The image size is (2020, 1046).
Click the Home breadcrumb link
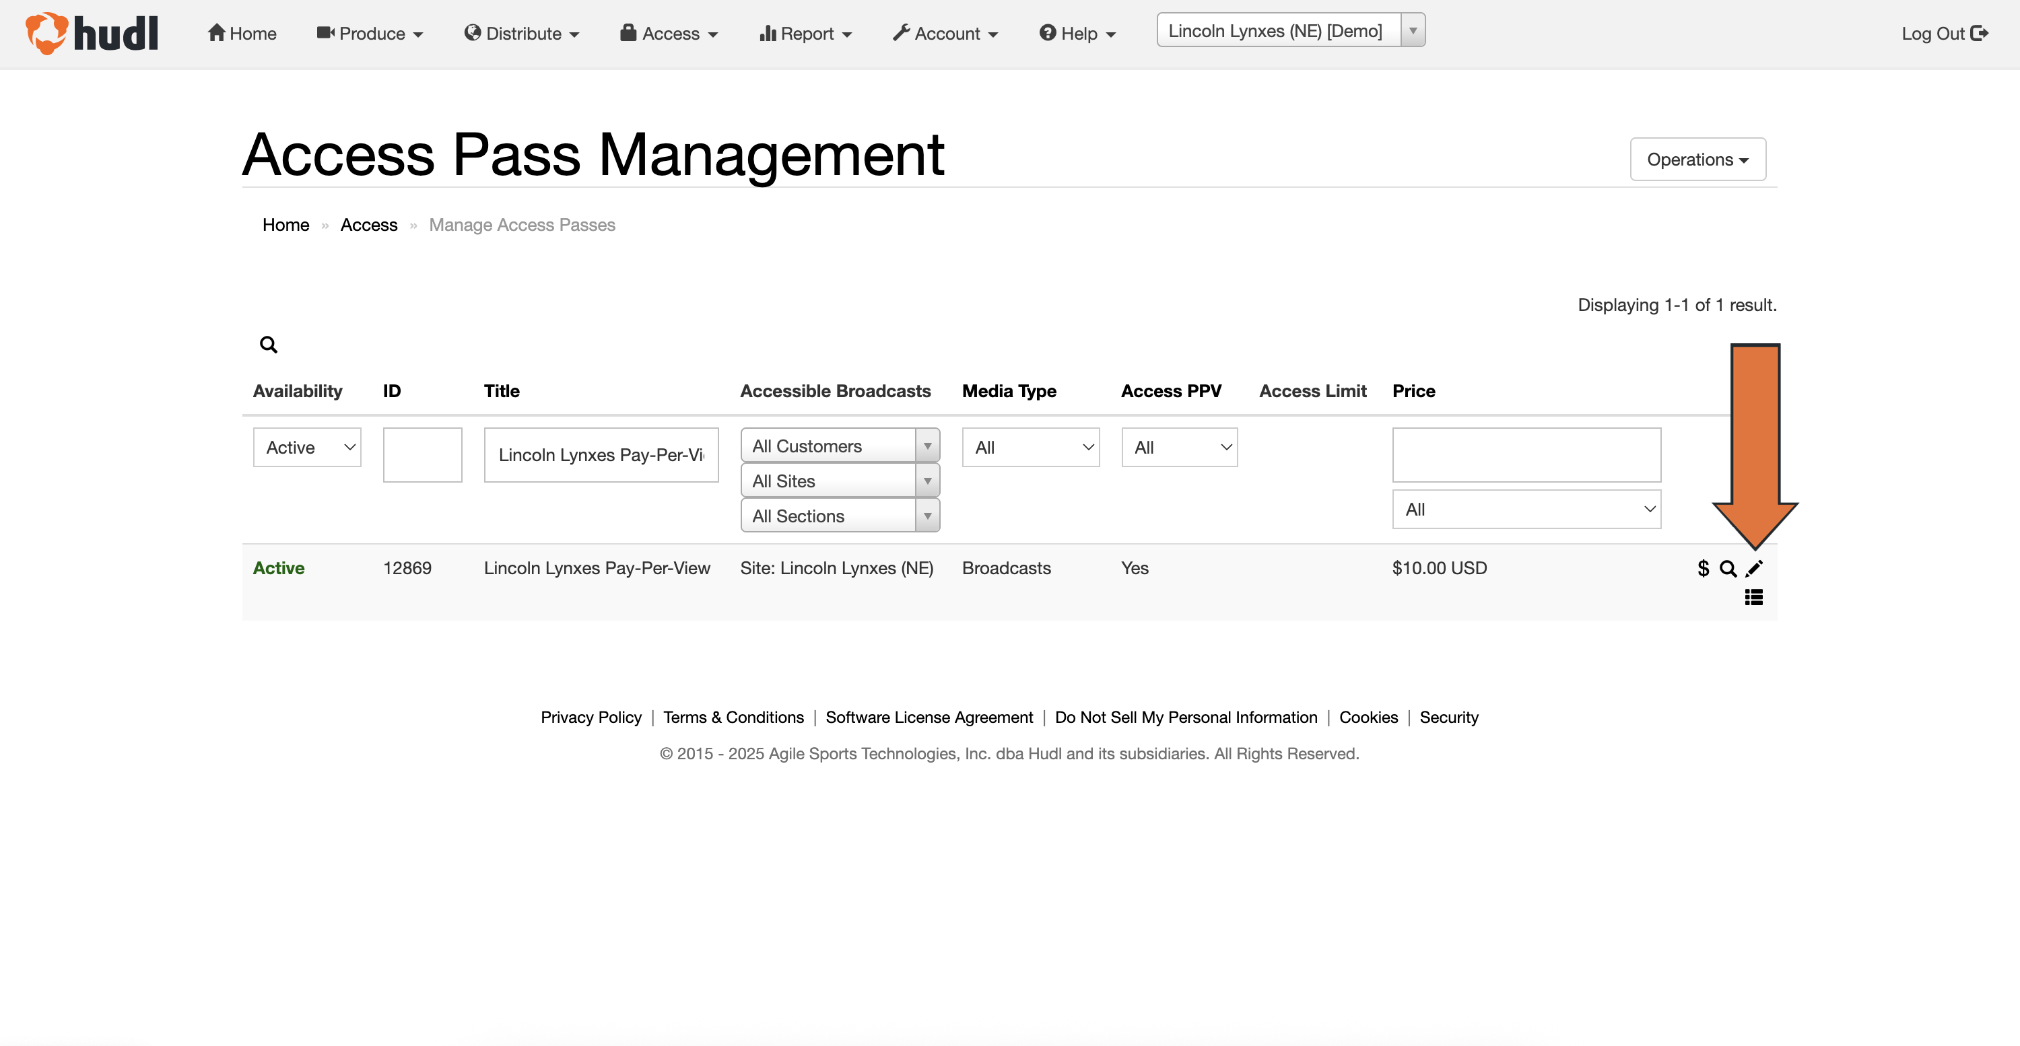click(x=285, y=225)
